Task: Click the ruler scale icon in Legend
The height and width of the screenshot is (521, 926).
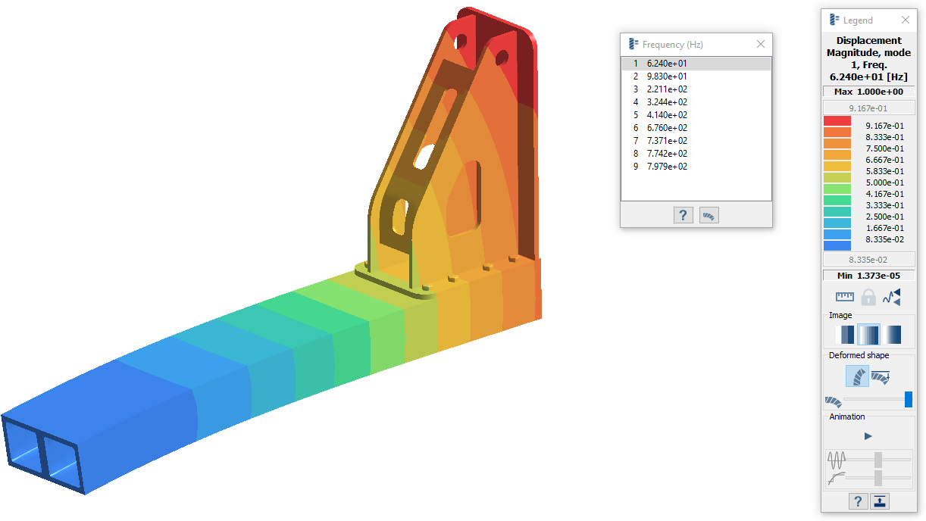Action: coord(844,297)
